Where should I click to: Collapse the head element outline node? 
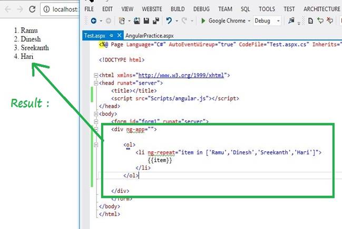click(96, 83)
